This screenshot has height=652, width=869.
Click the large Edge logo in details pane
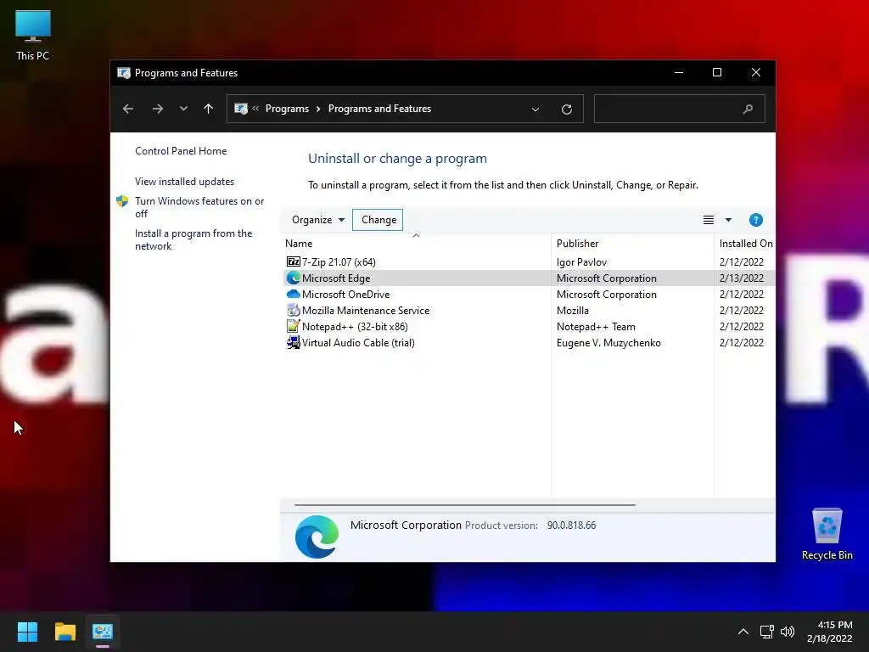(x=317, y=537)
